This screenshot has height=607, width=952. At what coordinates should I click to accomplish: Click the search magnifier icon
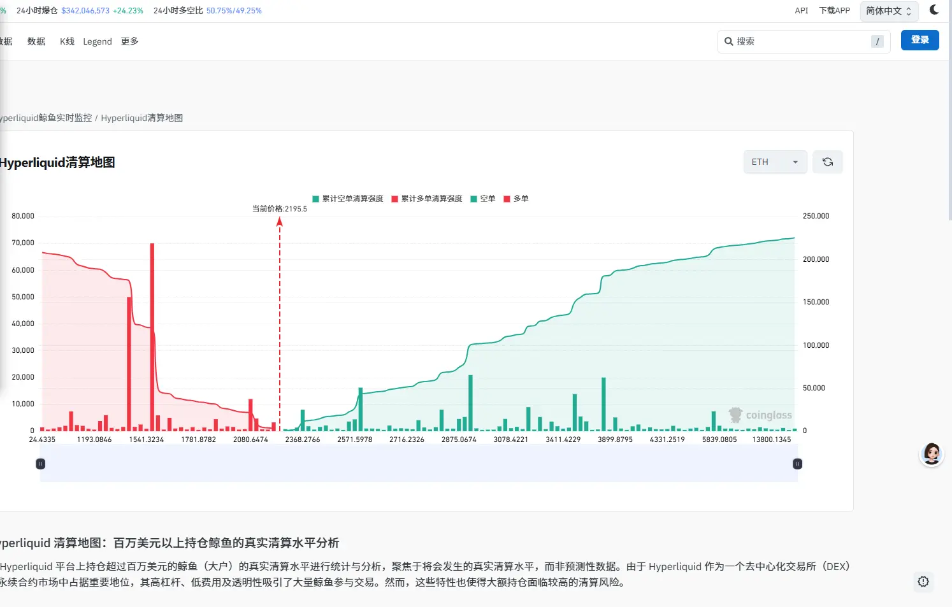[x=728, y=41]
